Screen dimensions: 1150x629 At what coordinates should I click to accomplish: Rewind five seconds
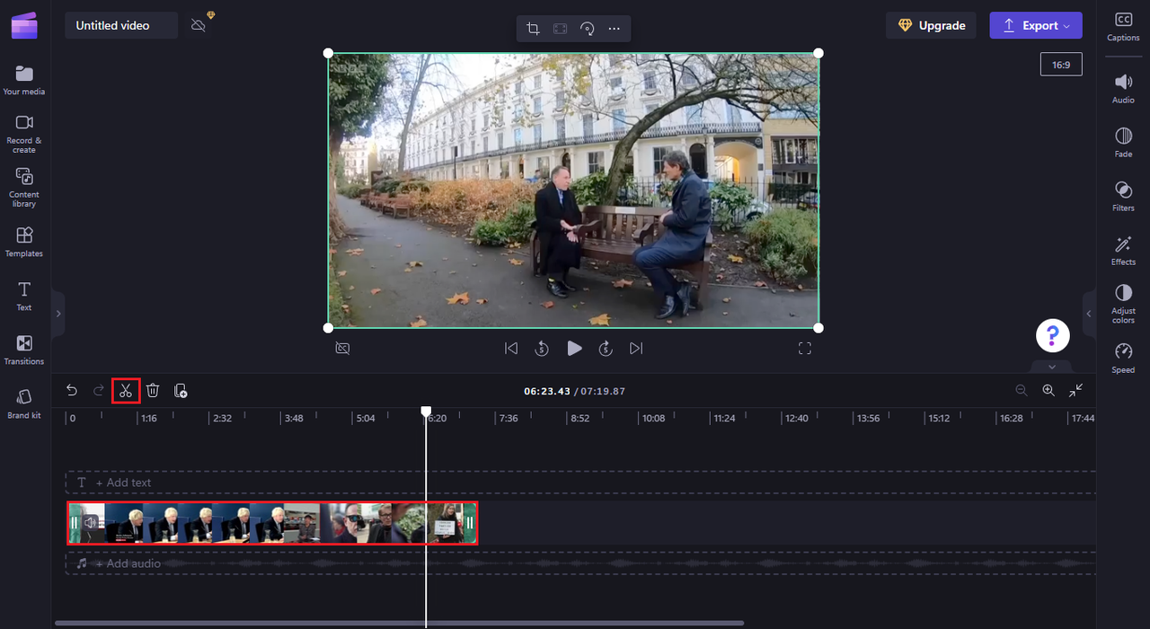pyautogui.click(x=542, y=349)
